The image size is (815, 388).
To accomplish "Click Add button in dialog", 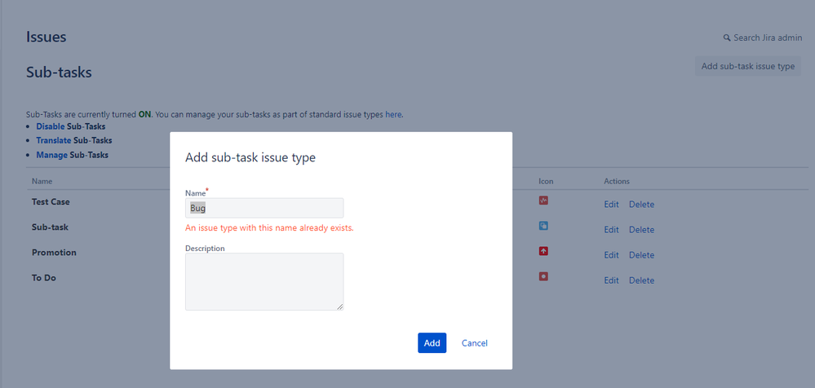I will pyautogui.click(x=432, y=343).
